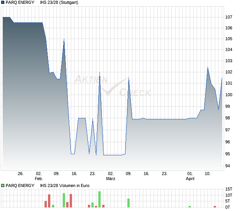The image size is (240, 211).
Task: Click the 5T volume axis label
Action: tap(228, 201)
